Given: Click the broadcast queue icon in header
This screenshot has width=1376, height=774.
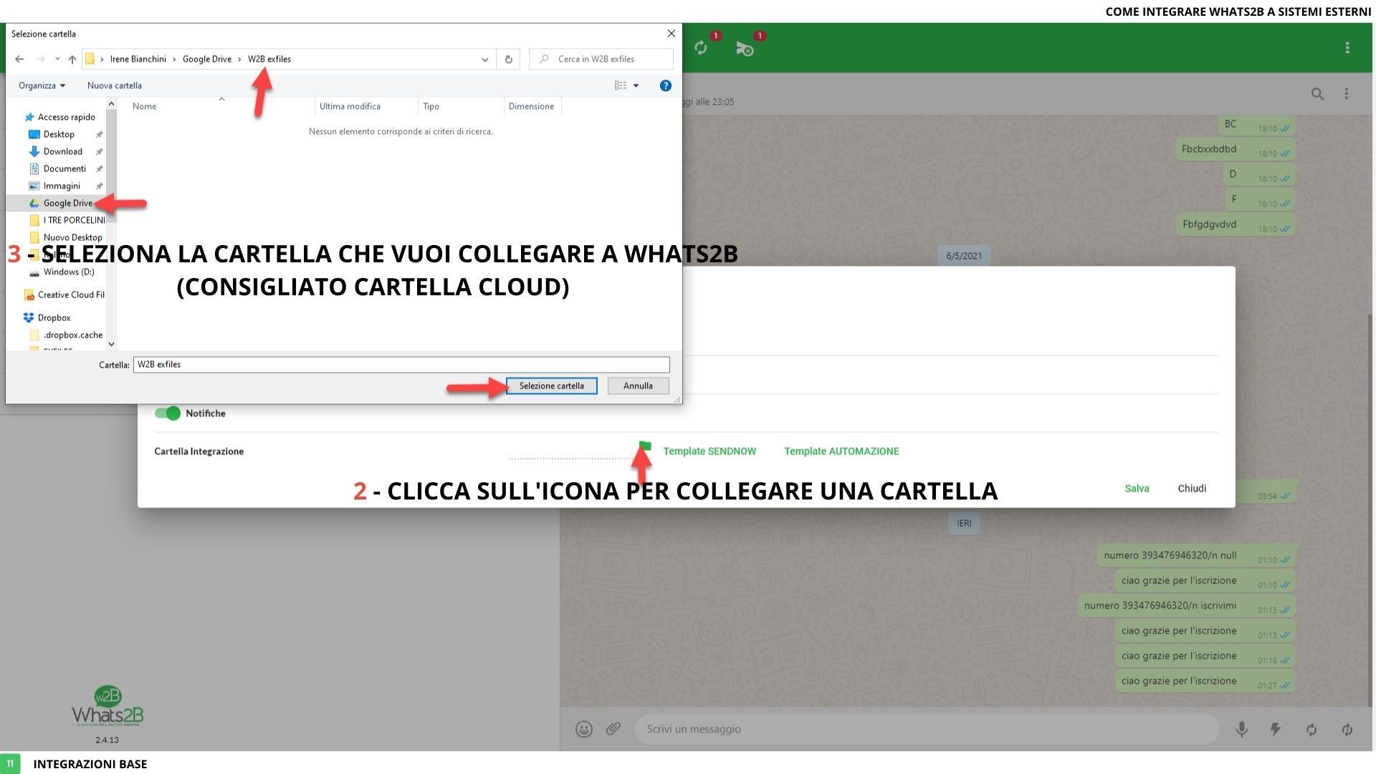Looking at the screenshot, I should click(x=745, y=48).
